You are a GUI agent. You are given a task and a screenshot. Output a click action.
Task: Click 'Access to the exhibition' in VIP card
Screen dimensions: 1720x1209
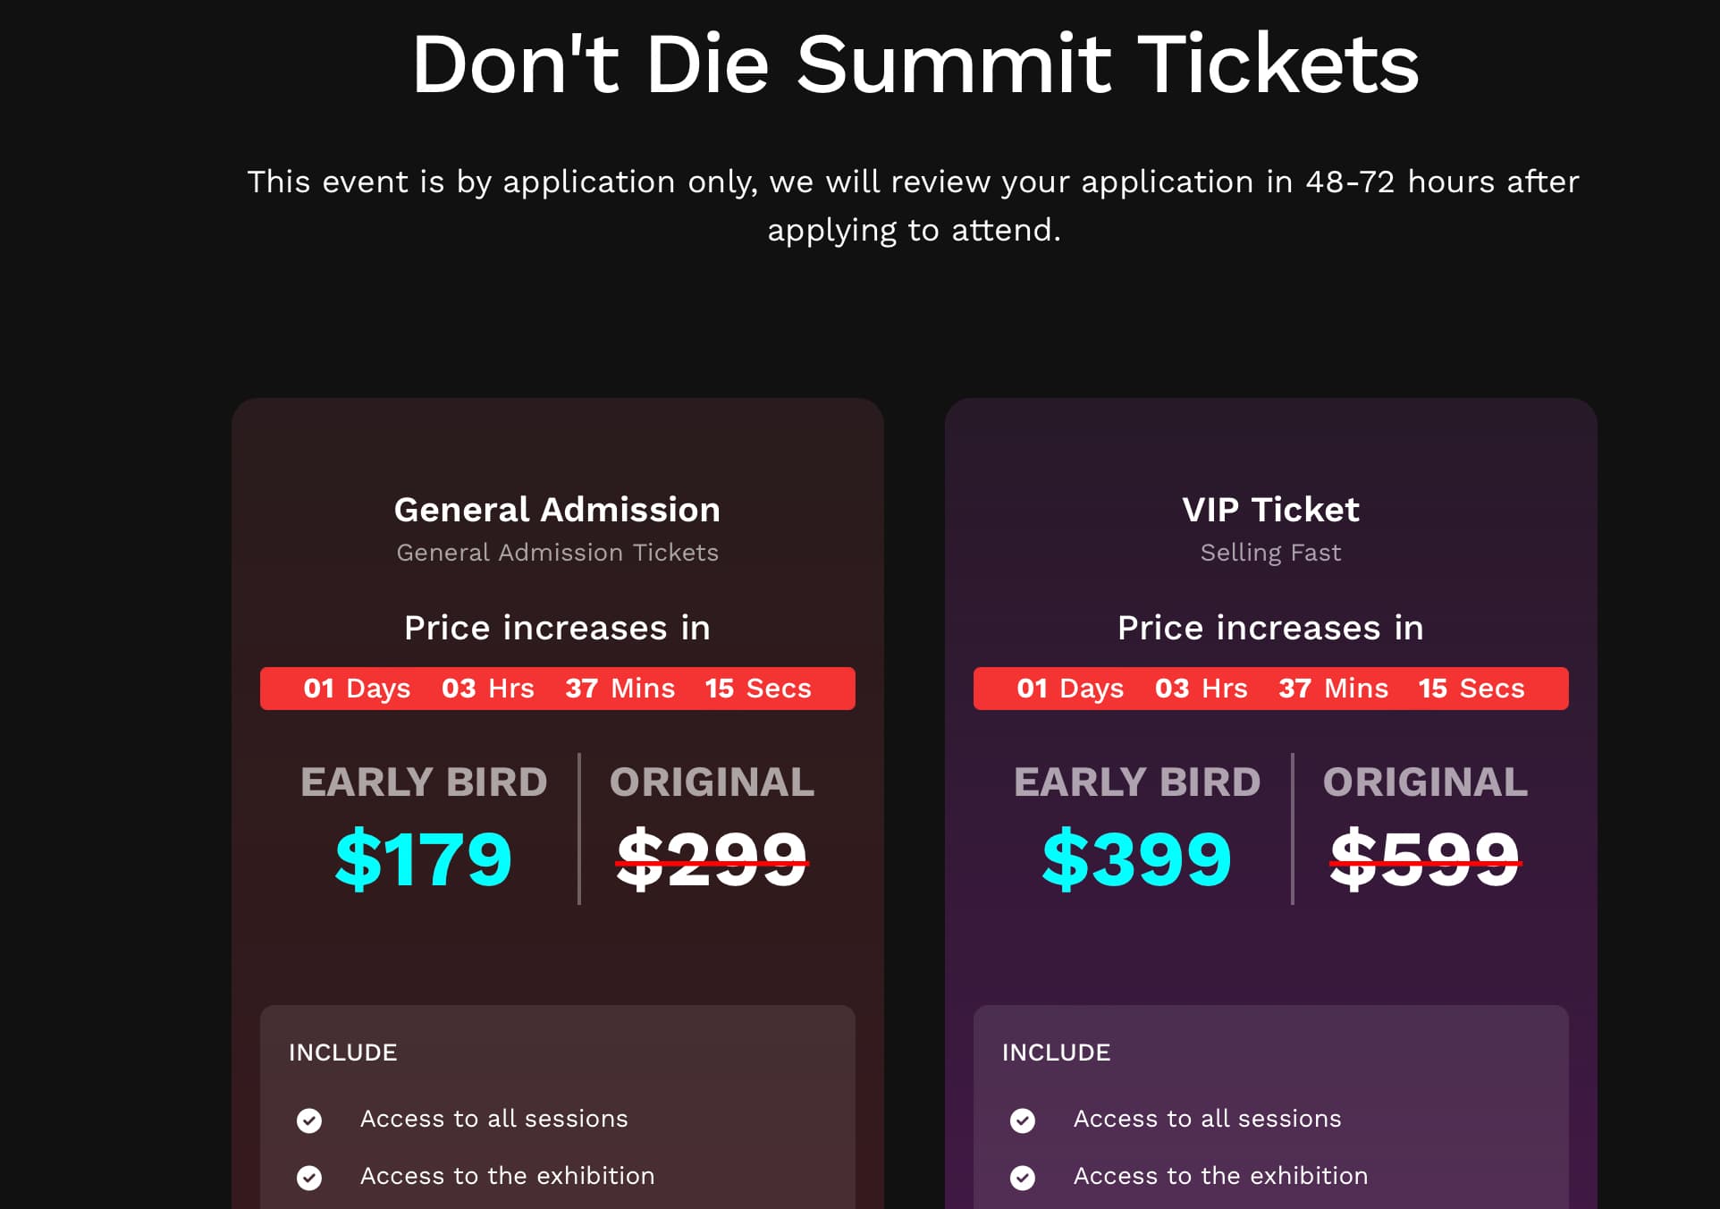(1220, 1176)
